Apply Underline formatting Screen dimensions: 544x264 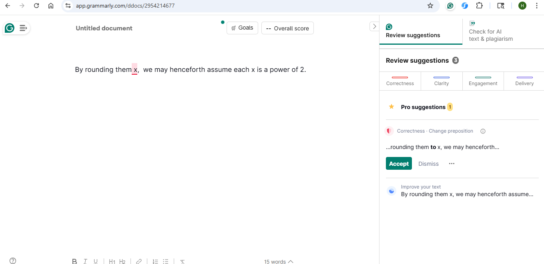click(x=96, y=262)
